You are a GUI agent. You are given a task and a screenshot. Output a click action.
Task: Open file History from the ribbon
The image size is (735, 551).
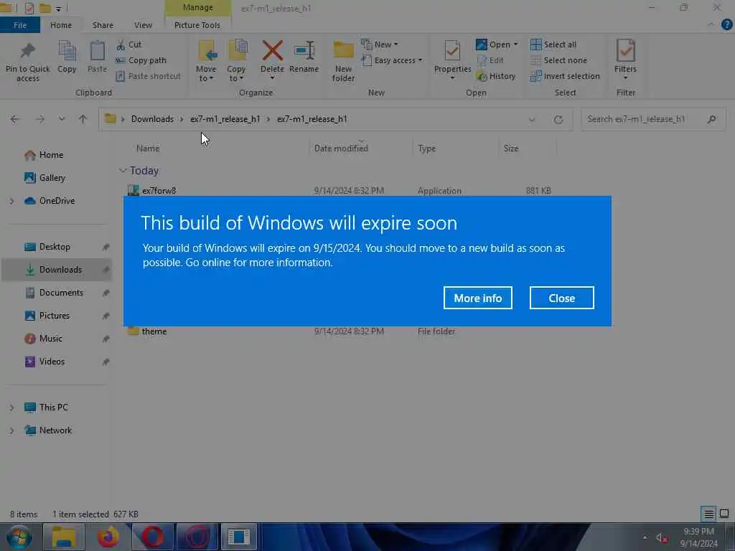[495, 76]
